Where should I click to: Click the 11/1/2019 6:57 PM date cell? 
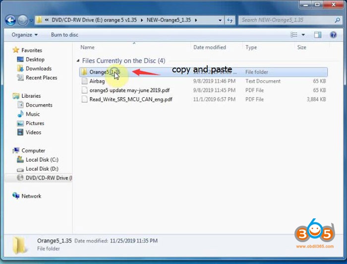coord(214,99)
